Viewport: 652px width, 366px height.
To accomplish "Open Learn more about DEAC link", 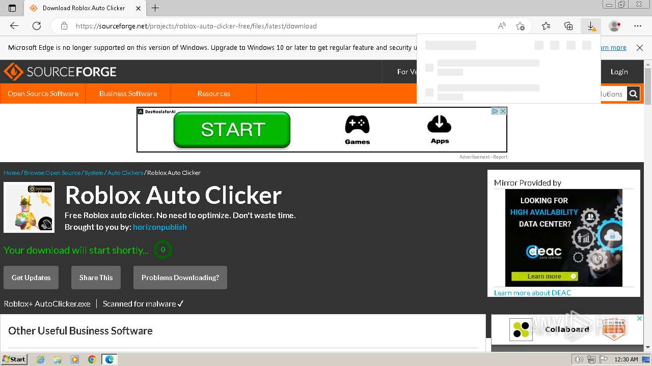I will 532,293.
